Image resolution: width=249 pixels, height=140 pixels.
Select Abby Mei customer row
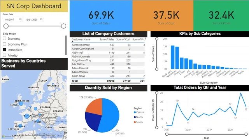108,52
